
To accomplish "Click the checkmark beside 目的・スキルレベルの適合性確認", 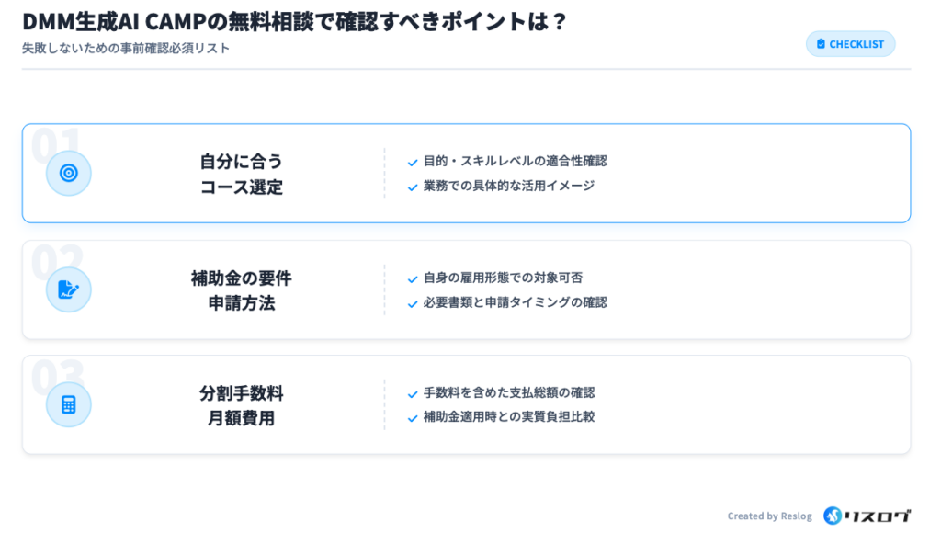I will [413, 163].
